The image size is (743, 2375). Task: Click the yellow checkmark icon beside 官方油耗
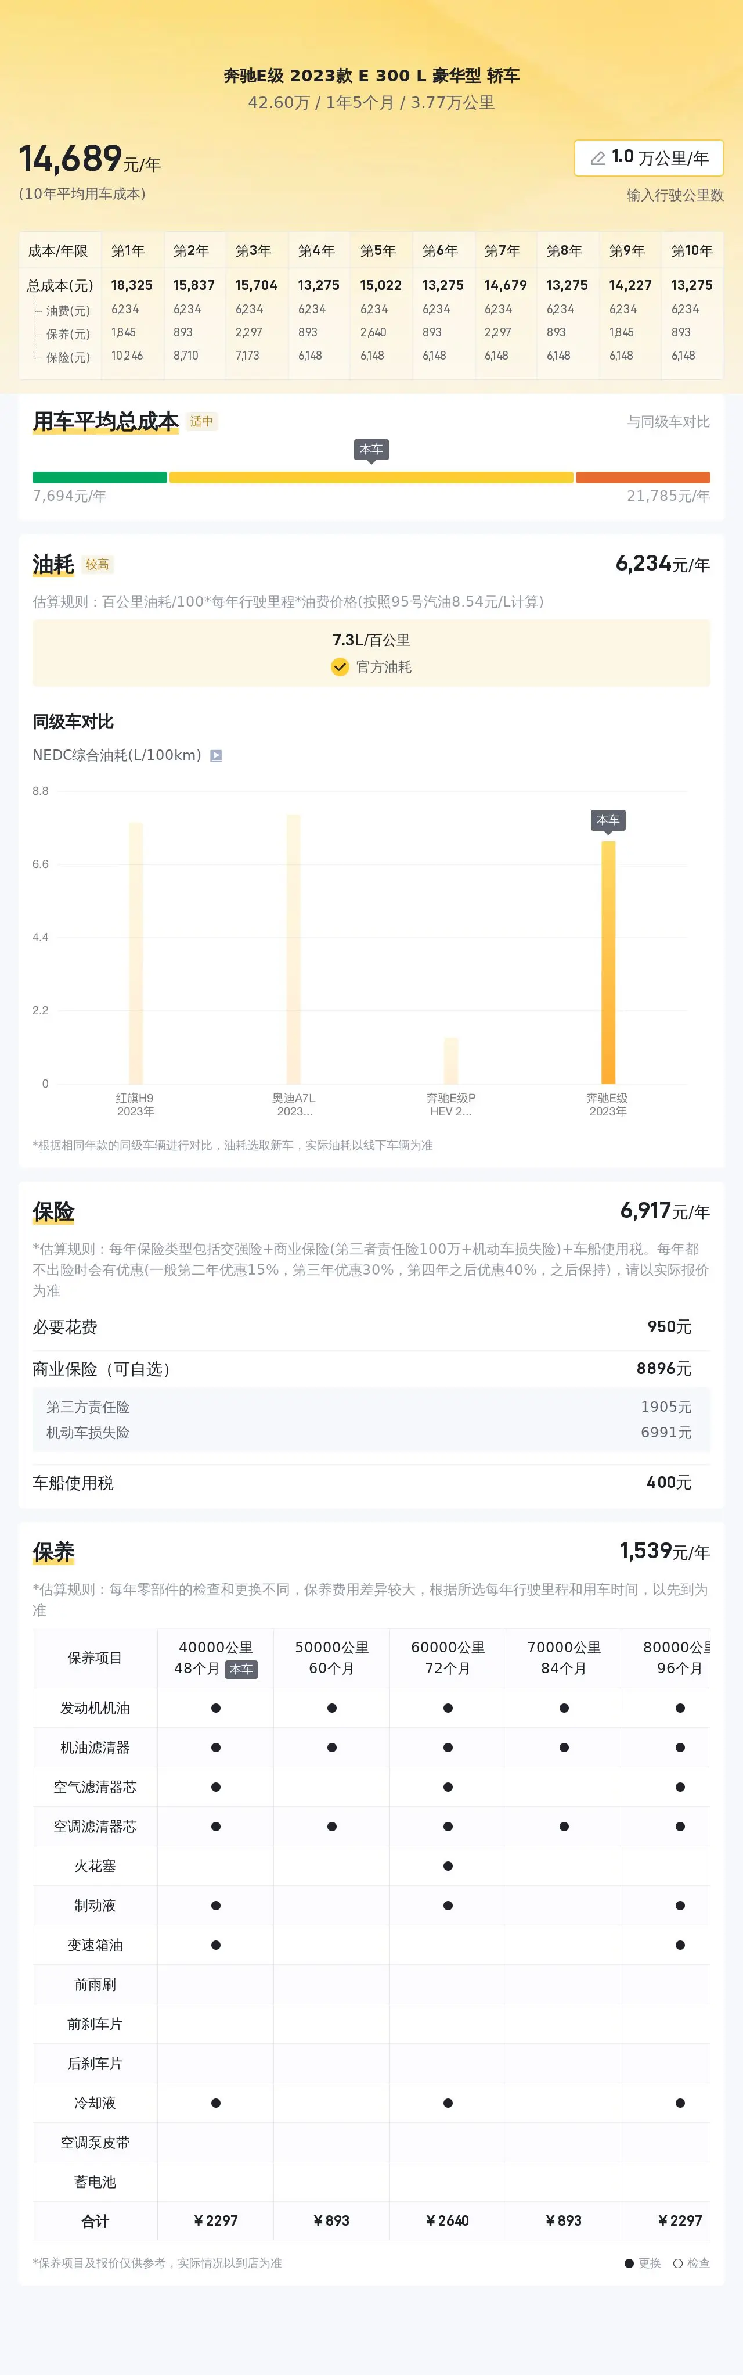coord(340,666)
